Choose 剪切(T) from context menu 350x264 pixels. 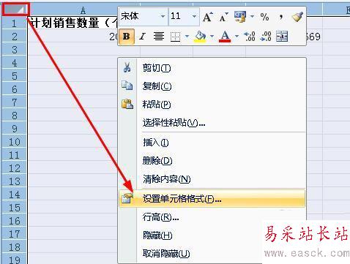[212, 68]
